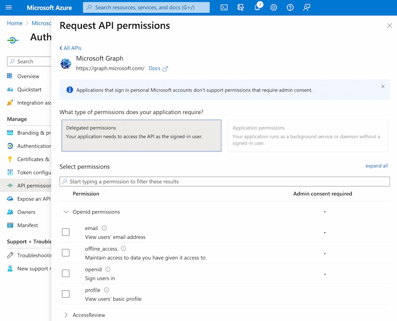Click the info icon next to offline_access
Screen dimensions: 397x321
click(x=124, y=249)
